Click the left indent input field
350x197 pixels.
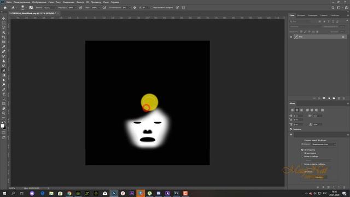click(298, 116)
